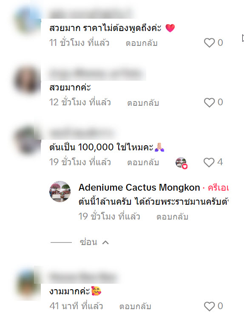Reply to the 41 นาที ที่แล้ว comment

[x=135, y=306]
